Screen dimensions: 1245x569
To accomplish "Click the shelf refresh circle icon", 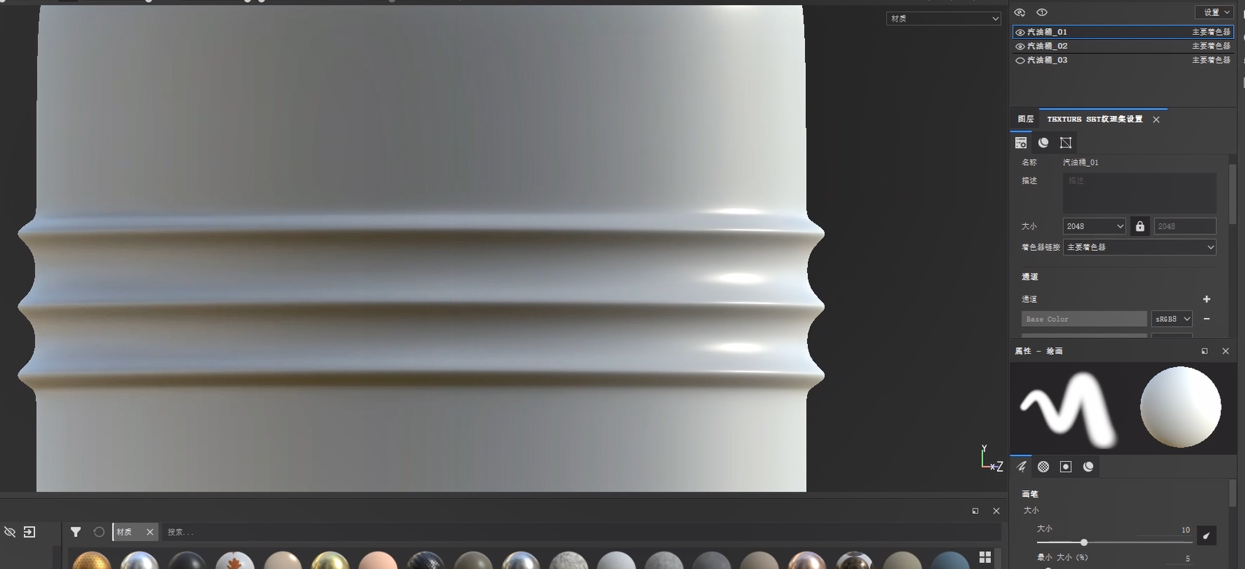I will click(98, 532).
